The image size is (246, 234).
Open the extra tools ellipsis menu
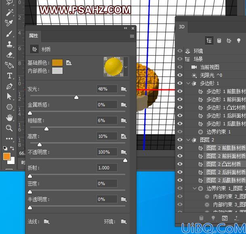(x=9, y=139)
